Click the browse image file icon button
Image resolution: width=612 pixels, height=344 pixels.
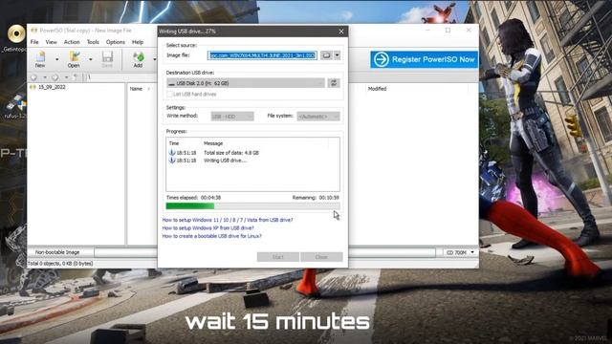pyautogui.click(x=326, y=55)
